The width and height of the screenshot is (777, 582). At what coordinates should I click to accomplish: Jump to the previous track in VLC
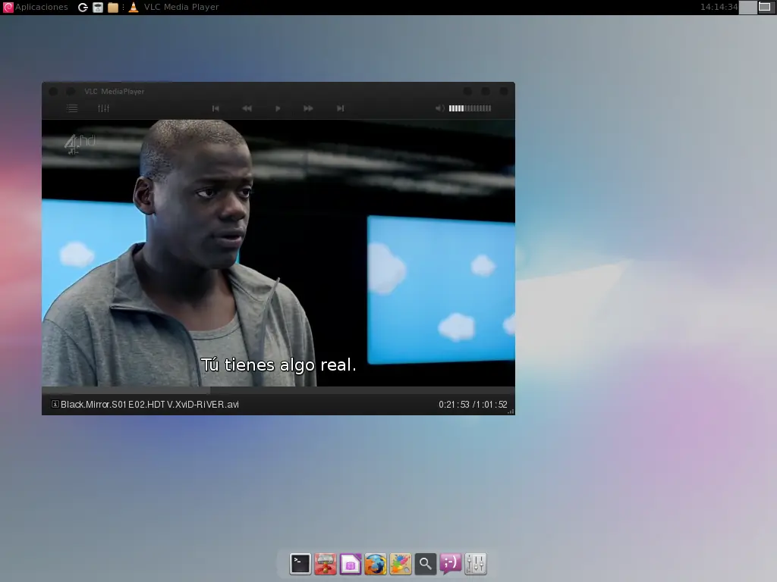(x=215, y=108)
